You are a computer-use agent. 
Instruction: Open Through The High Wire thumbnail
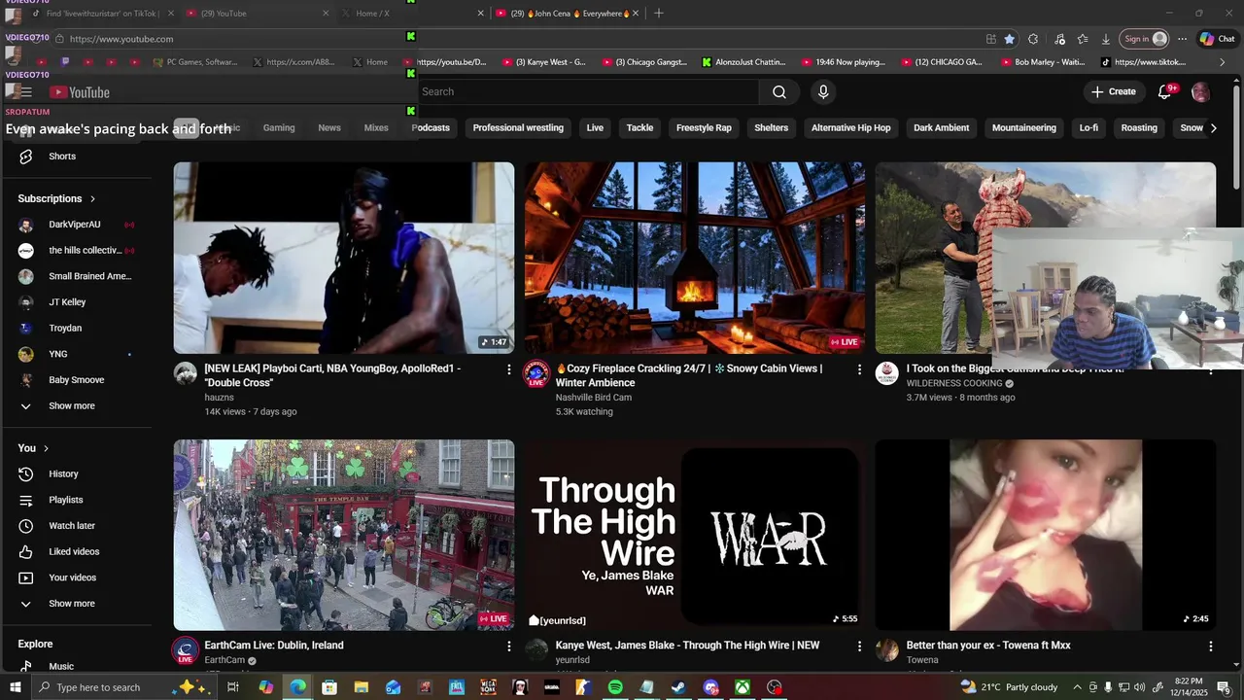695,535
